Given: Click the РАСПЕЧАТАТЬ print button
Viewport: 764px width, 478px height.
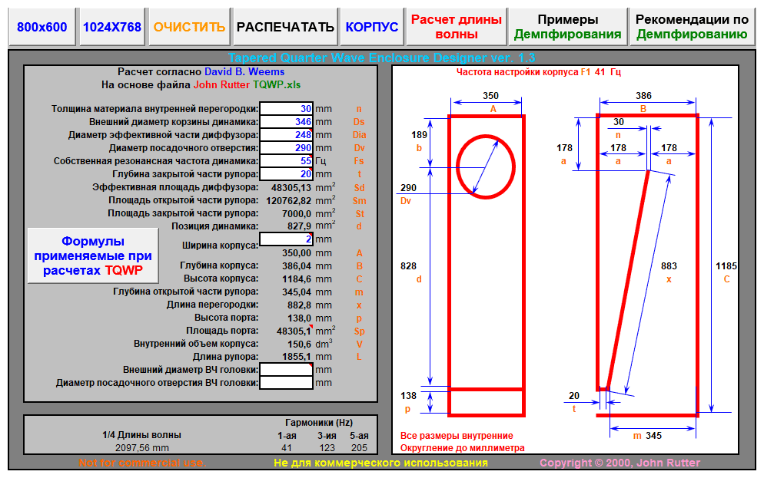Looking at the screenshot, I should click(285, 27).
